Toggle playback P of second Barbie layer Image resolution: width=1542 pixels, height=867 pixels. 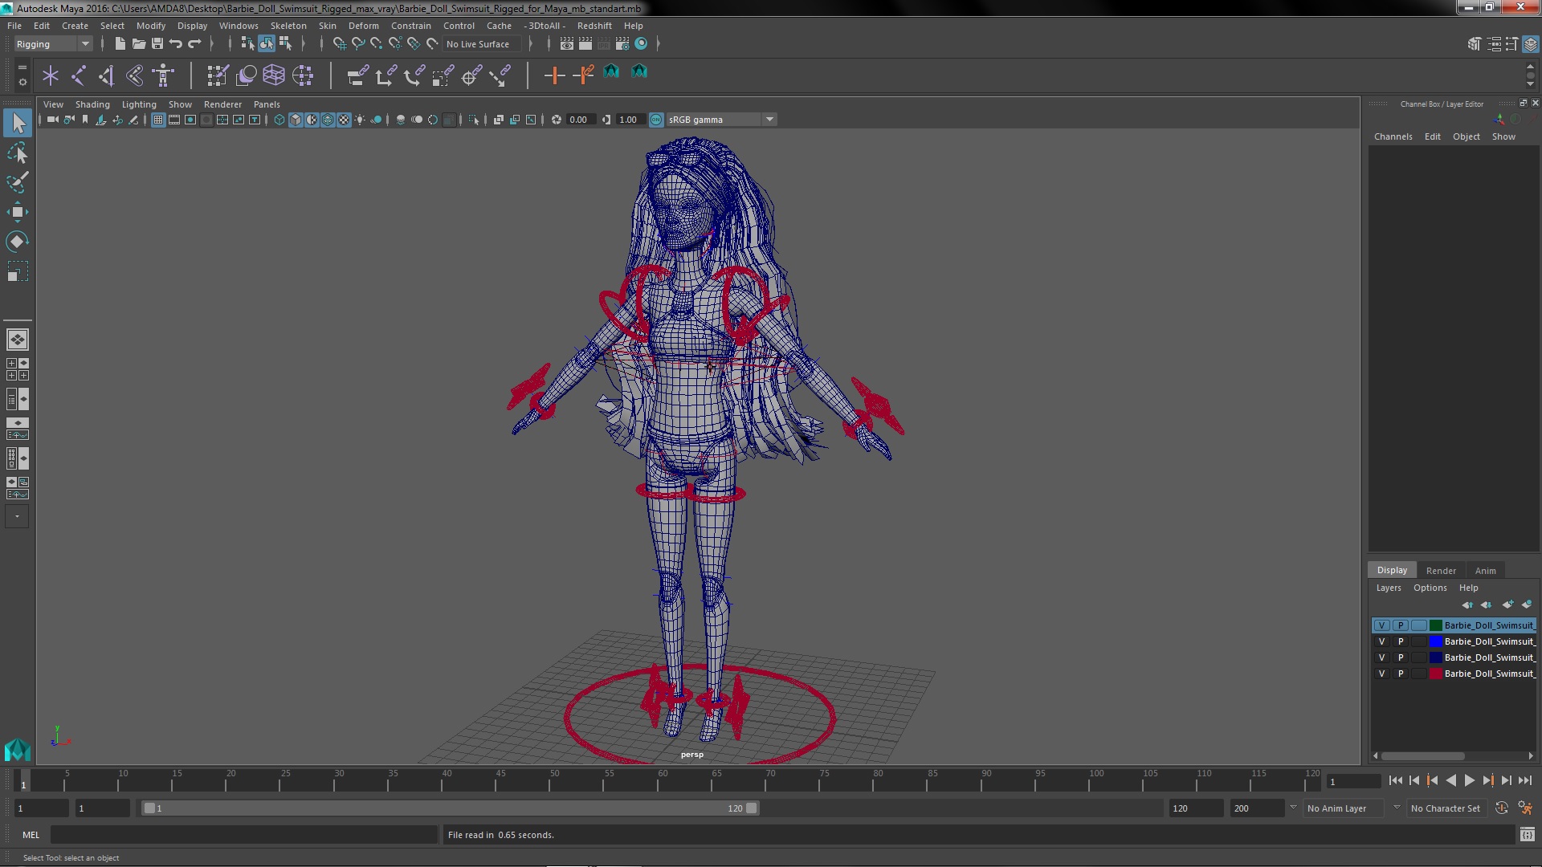1401,641
